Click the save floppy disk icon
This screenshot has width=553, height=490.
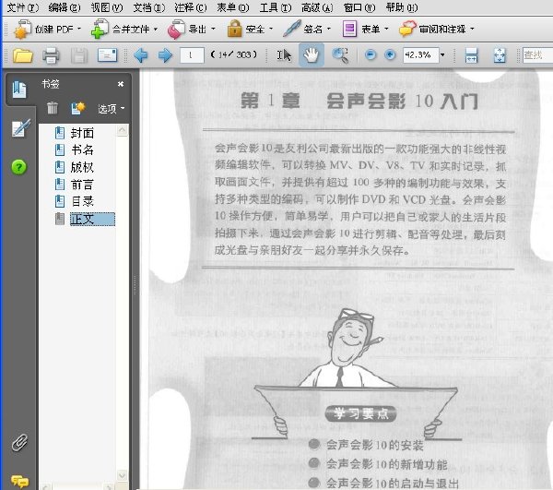[79, 55]
